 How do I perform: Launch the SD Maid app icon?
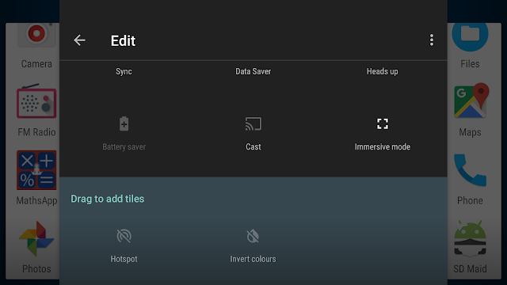coord(470,238)
